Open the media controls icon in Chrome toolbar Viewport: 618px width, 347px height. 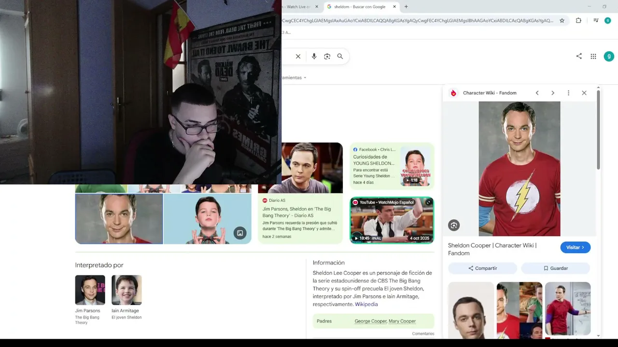596,21
